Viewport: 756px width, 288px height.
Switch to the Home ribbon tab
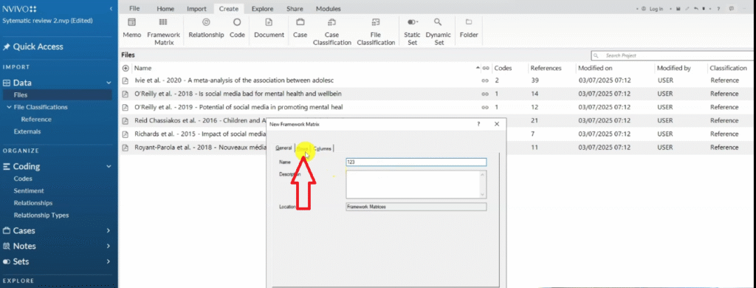[165, 9]
